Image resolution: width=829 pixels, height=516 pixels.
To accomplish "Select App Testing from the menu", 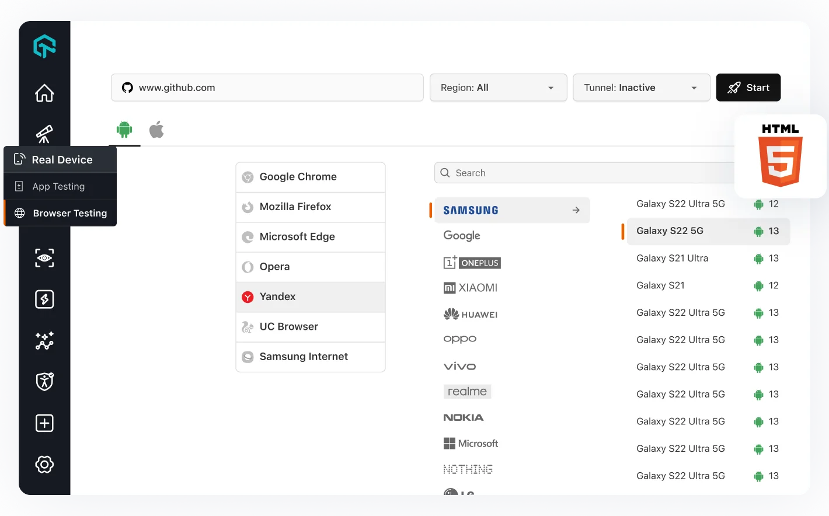I will (x=58, y=186).
